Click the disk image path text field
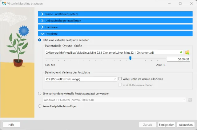Viewport: 197px width, 130px height. 111,52
